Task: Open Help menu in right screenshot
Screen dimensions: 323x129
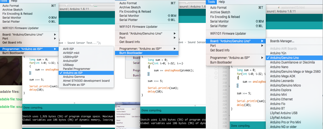Action: (222, 2)
